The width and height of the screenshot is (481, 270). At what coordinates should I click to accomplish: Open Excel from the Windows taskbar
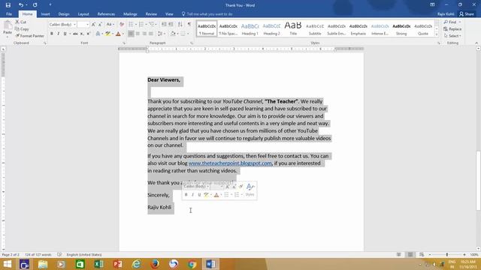pyautogui.click(x=98, y=264)
